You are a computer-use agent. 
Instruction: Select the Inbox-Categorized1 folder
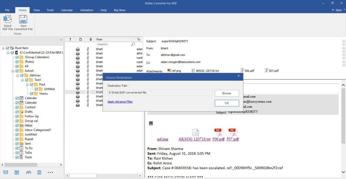click(38, 130)
